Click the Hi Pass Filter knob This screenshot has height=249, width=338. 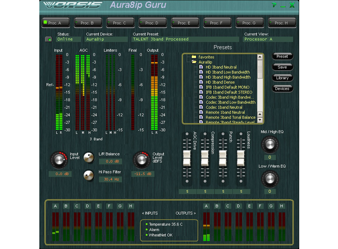click(89, 175)
